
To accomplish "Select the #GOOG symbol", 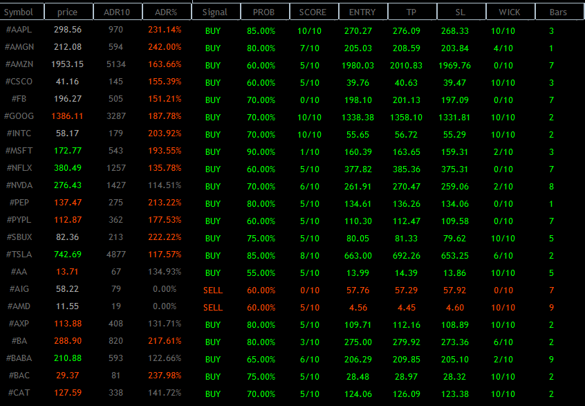I will (x=19, y=116).
